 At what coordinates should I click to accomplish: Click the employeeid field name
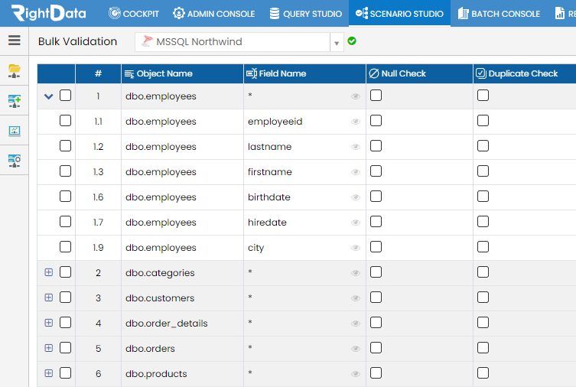pos(275,122)
